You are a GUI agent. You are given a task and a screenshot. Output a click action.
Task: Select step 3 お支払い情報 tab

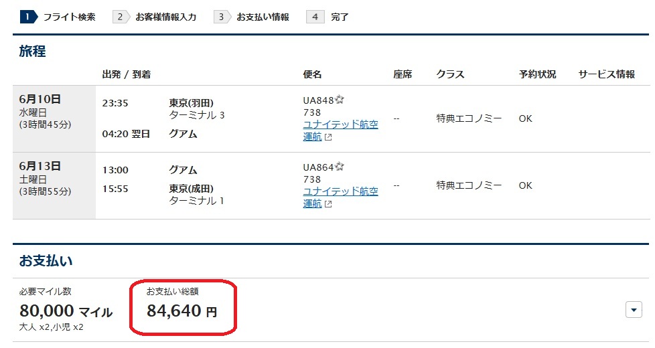pos(252,17)
